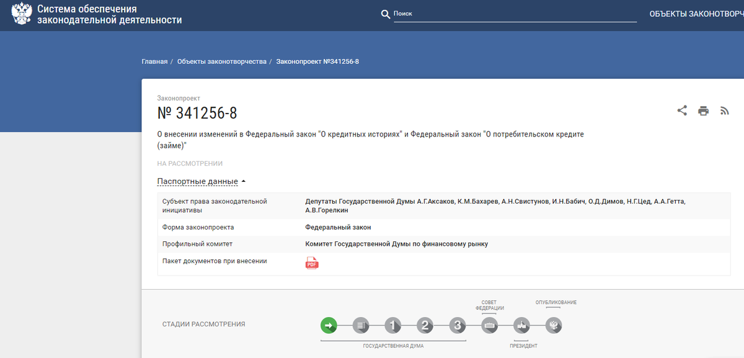Viewport: 744px width, 358px height.
Task: Open the Объекты законотворчества breadcrumb link
Action: pos(222,61)
